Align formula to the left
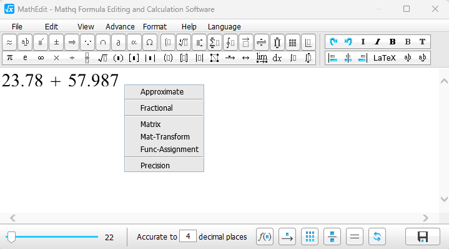This screenshot has width=449, height=249. 333,58
